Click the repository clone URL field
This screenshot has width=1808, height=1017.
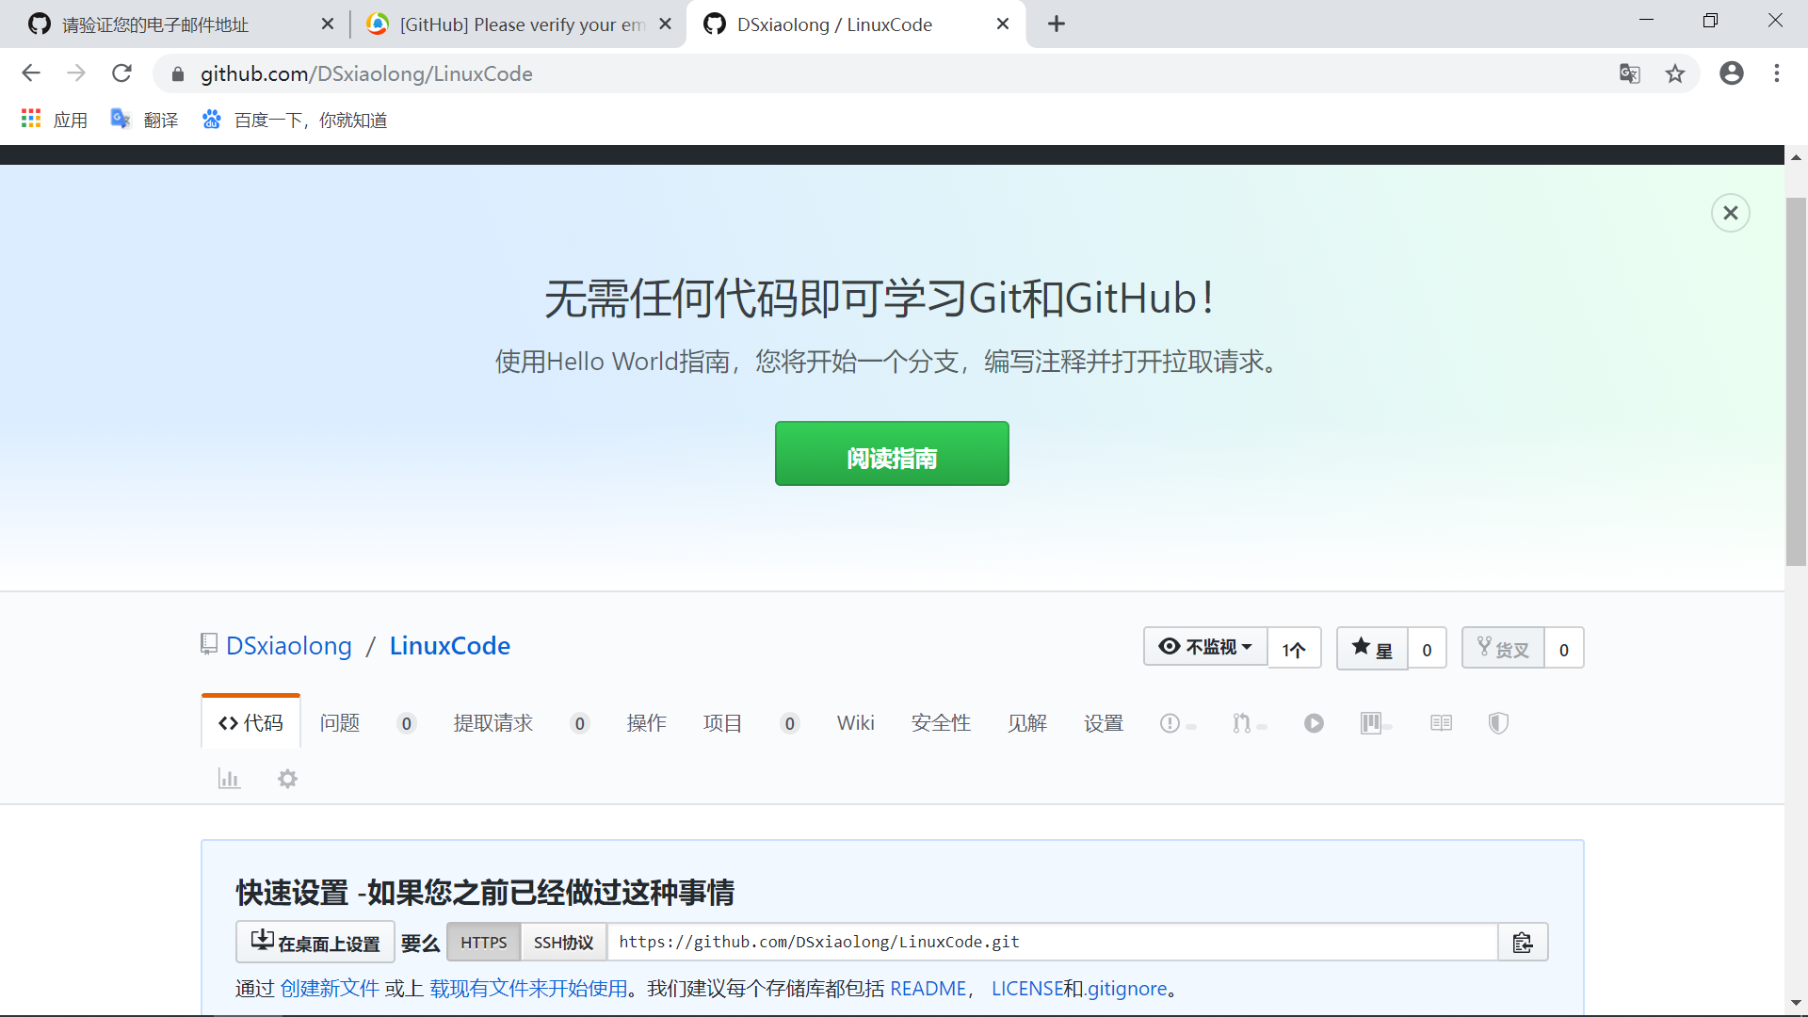pyautogui.click(x=1050, y=943)
